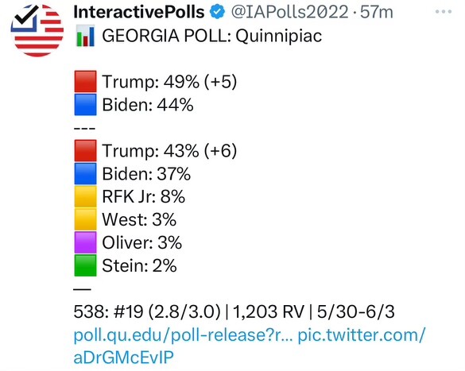The image size is (465, 371).
Task: Click the green square beside Stein
Action: pos(85,265)
